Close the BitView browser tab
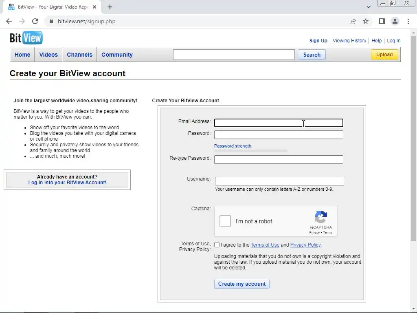The height and width of the screenshot is (313, 417). click(94, 7)
